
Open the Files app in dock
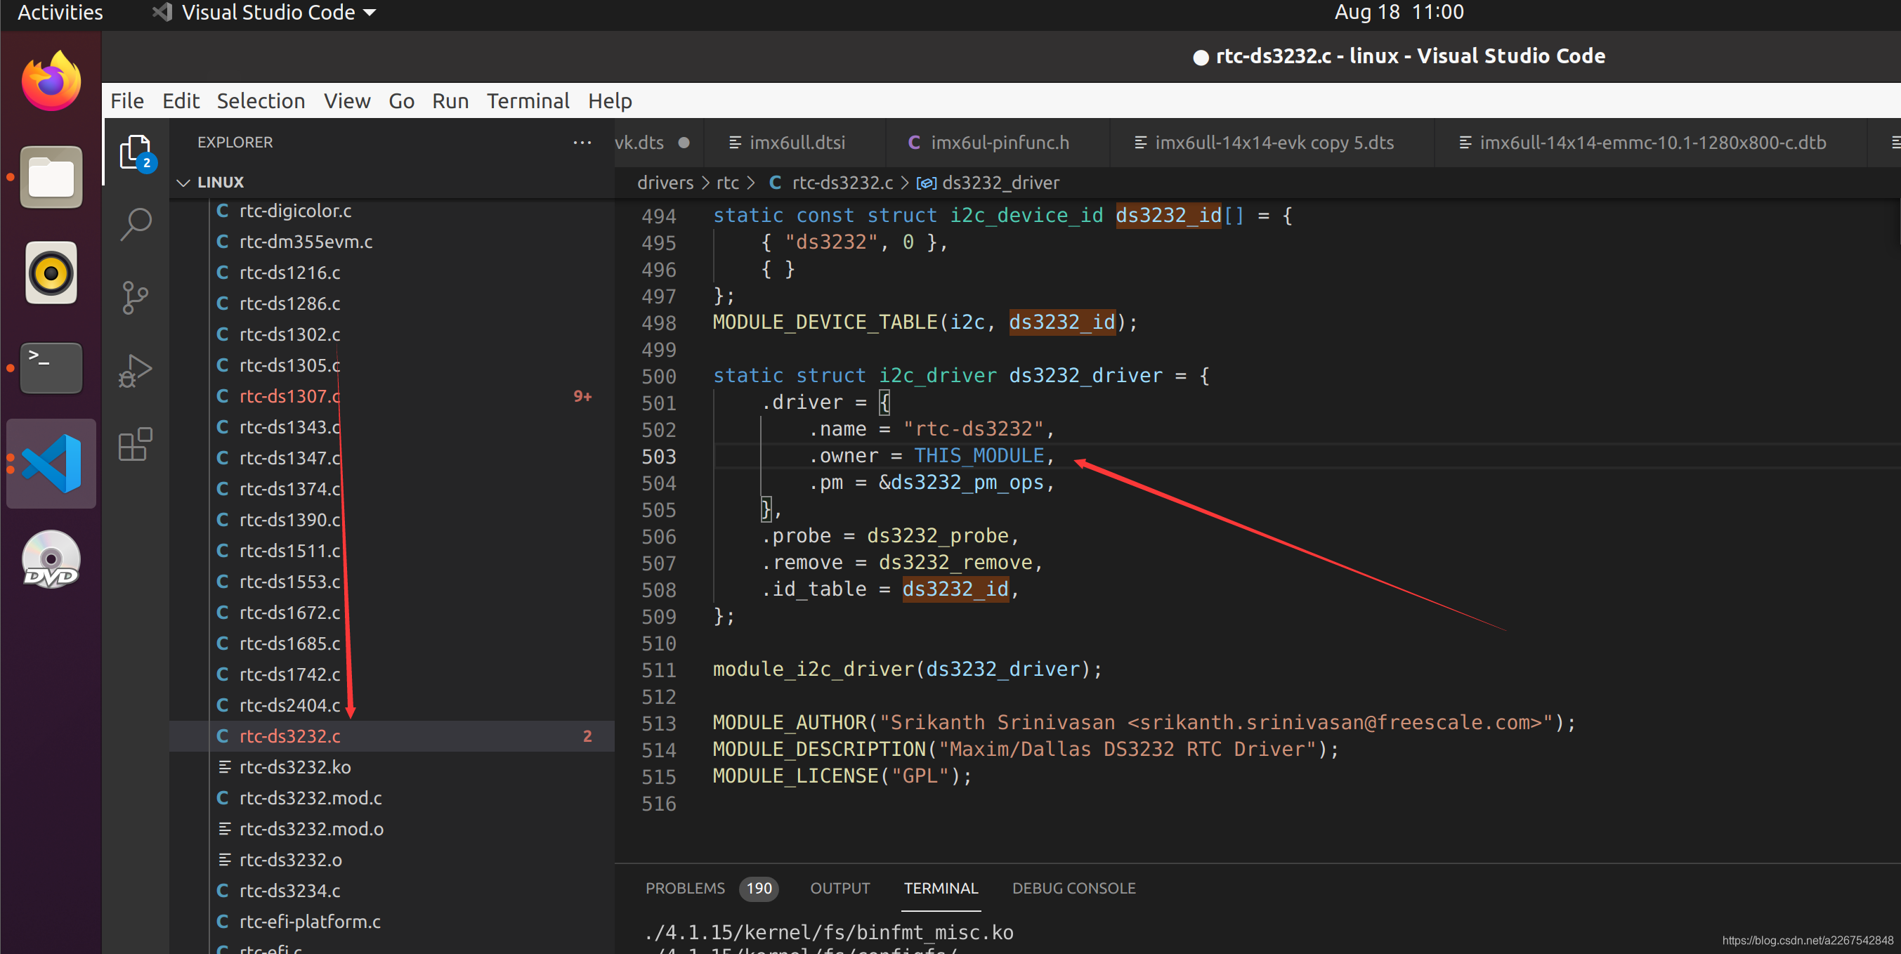click(x=51, y=177)
